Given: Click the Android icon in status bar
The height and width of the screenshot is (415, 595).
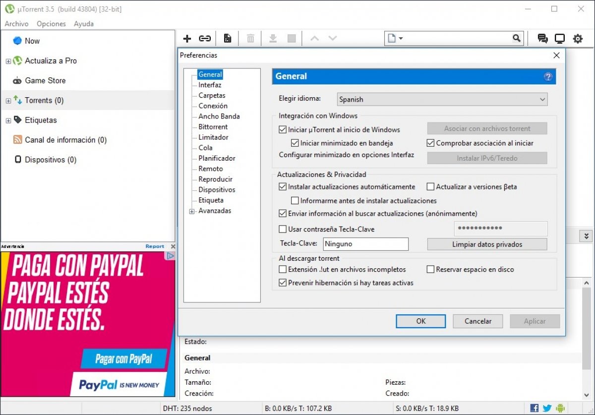Looking at the screenshot, I should pyautogui.click(x=560, y=408).
